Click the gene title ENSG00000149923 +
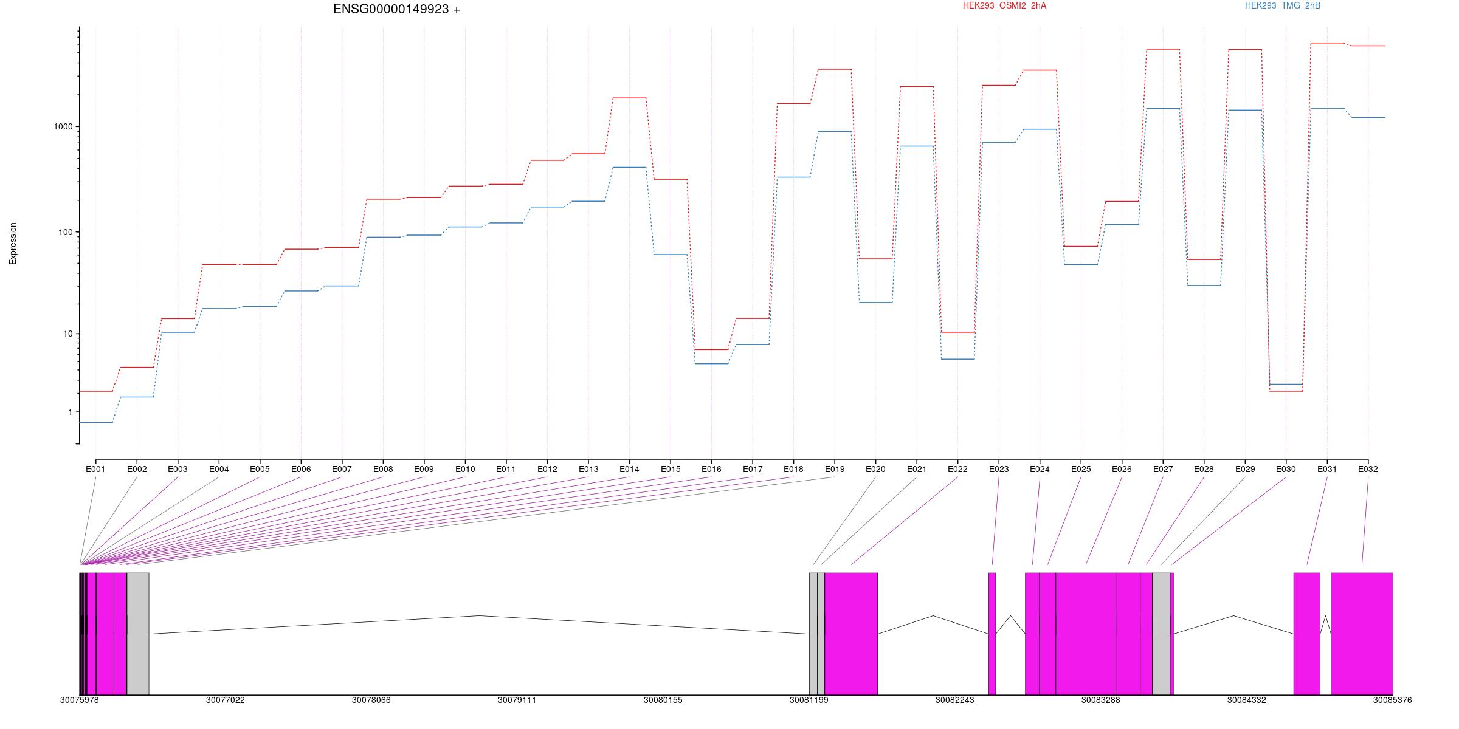This screenshot has width=1459, height=729. tap(396, 9)
